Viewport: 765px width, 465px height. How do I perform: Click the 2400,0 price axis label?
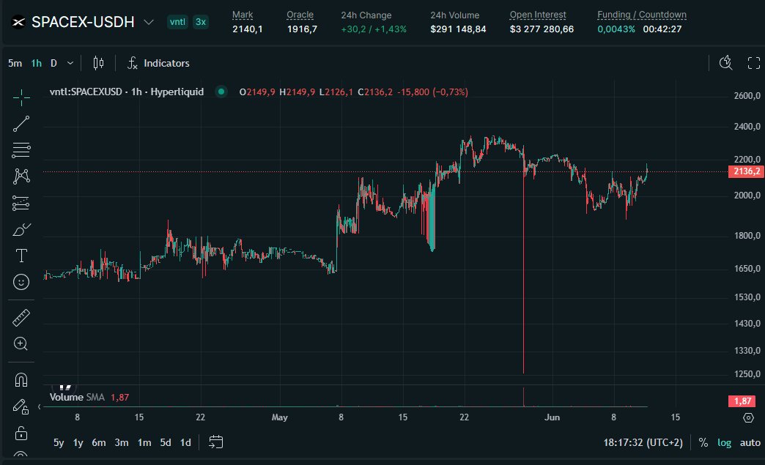747,127
